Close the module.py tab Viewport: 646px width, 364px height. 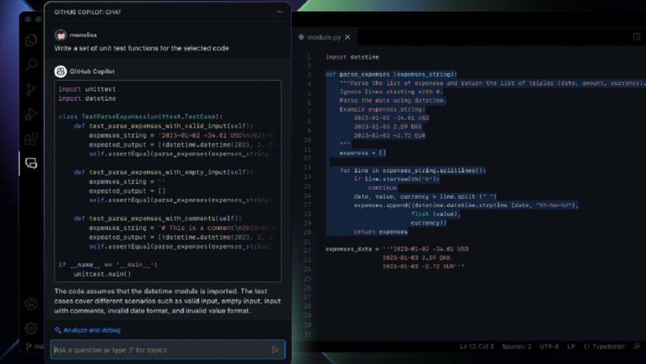click(x=348, y=37)
